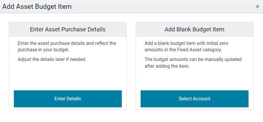Click empty space above the Enter Details button
This screenshot has height=122, width=263.
point(68,77)
